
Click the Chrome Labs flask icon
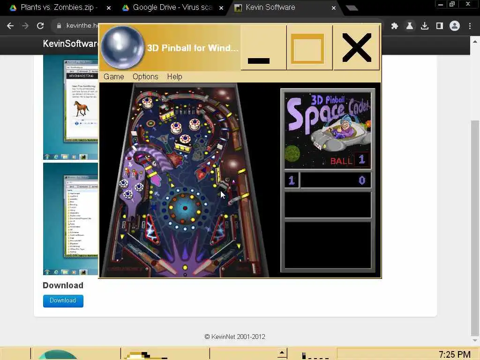pos(410,26)
